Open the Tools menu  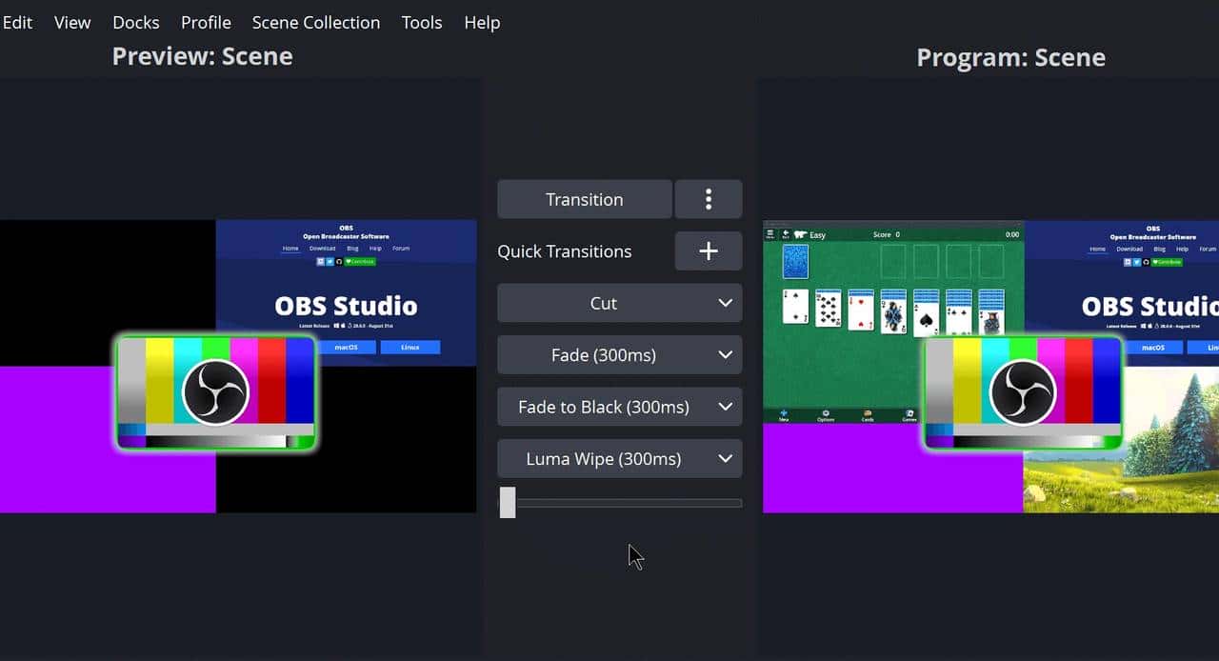421,22
